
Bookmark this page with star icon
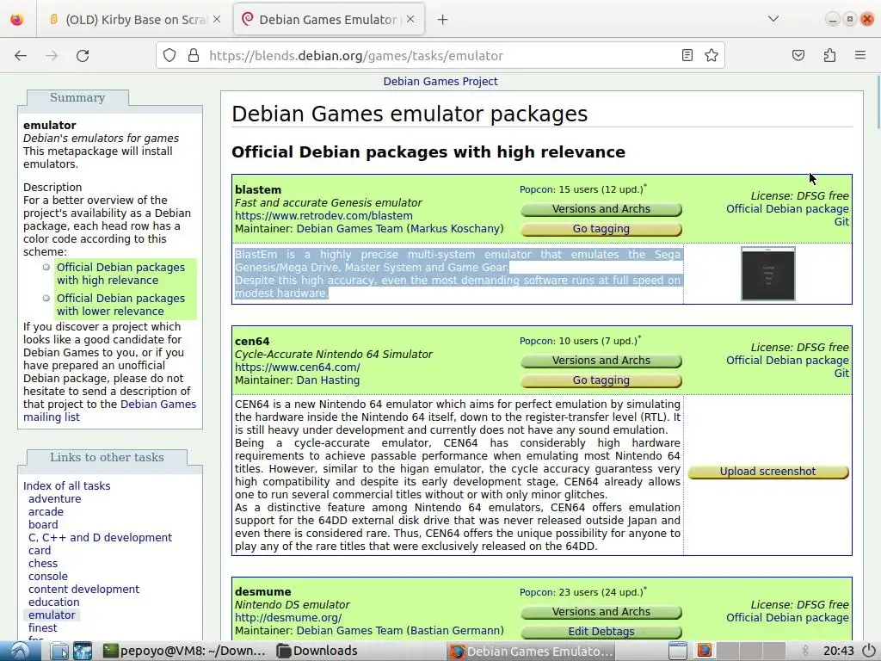point(712,55)
